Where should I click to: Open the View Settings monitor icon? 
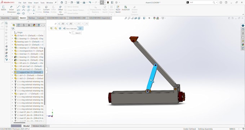pyautogui.click(x=163, y=18)
